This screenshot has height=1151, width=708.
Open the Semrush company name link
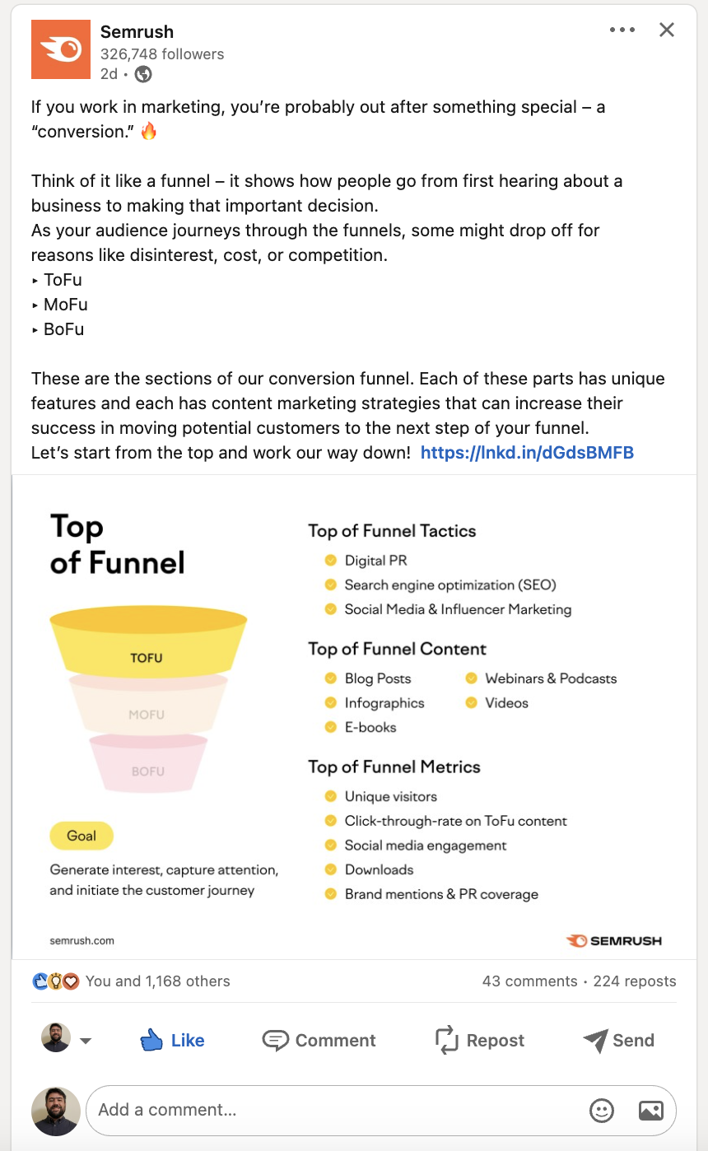137,32
